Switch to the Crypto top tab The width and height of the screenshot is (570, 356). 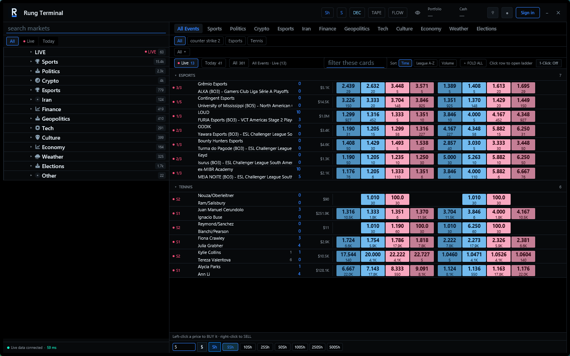pos(262,28)
